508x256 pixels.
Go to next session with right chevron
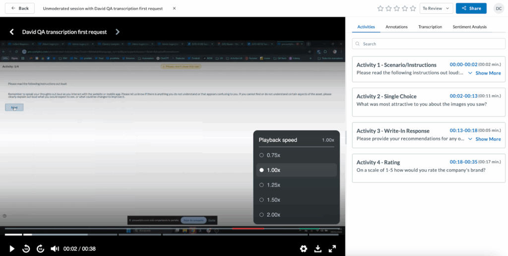pyautogui.click(x=118, y=32)
